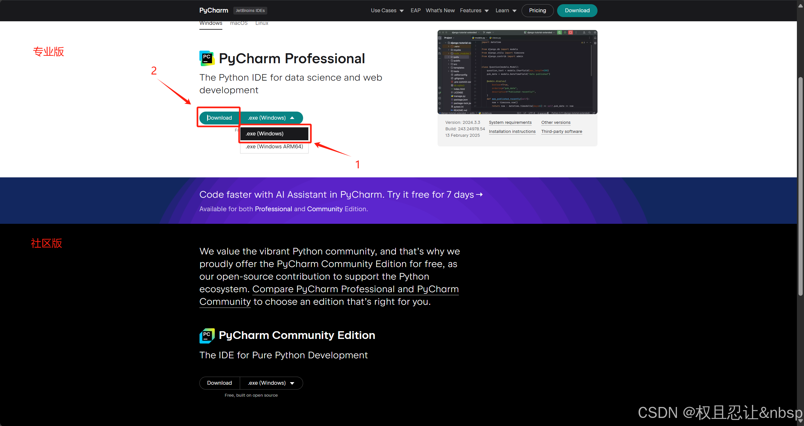Click Download for PyCharm Professional
Image resolution: width=804 pixels, height=426 pixels.
219,118
